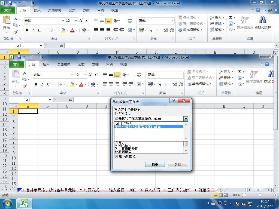Click Decrease Indent in outer window ribbon
279x209 pixels.
click(116, 30)
